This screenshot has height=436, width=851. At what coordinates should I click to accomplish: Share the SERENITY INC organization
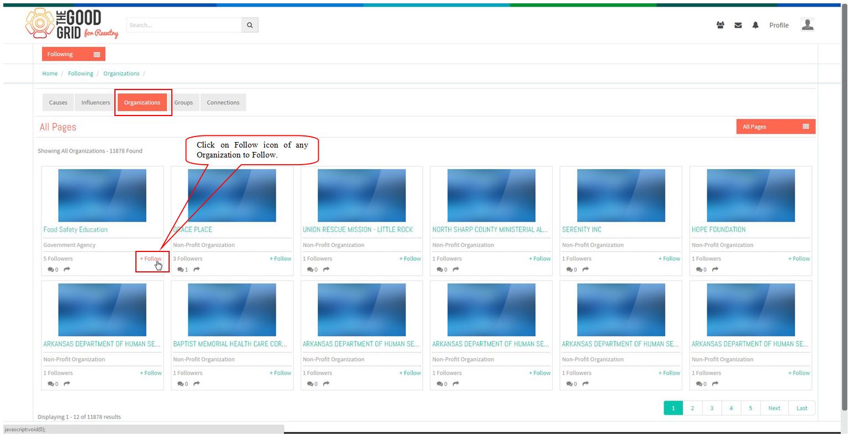pyautogui.click(x=585, y=269)
